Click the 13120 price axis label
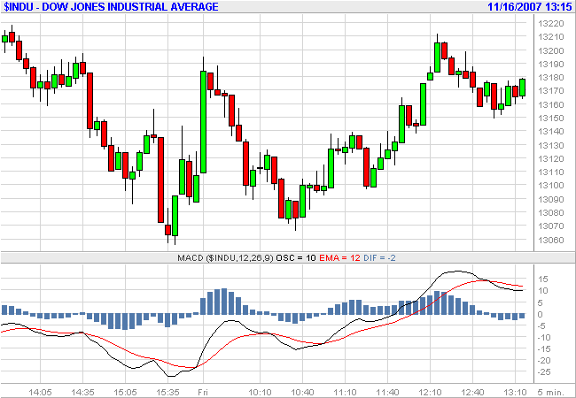Image resolution: width=576 pixels, height=398 pixels. [x=550, y=158]
